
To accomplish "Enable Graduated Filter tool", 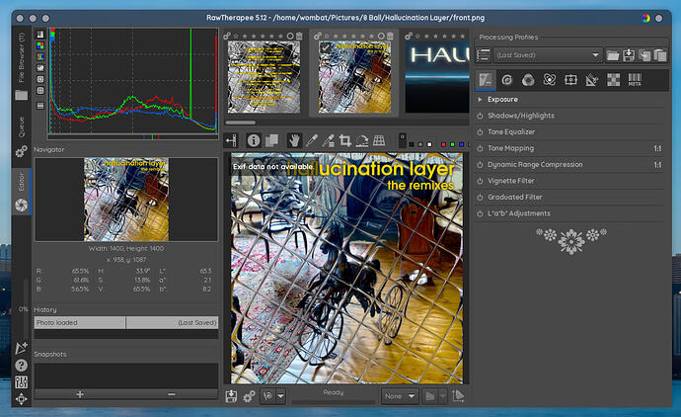I will [x=480, y=198].
